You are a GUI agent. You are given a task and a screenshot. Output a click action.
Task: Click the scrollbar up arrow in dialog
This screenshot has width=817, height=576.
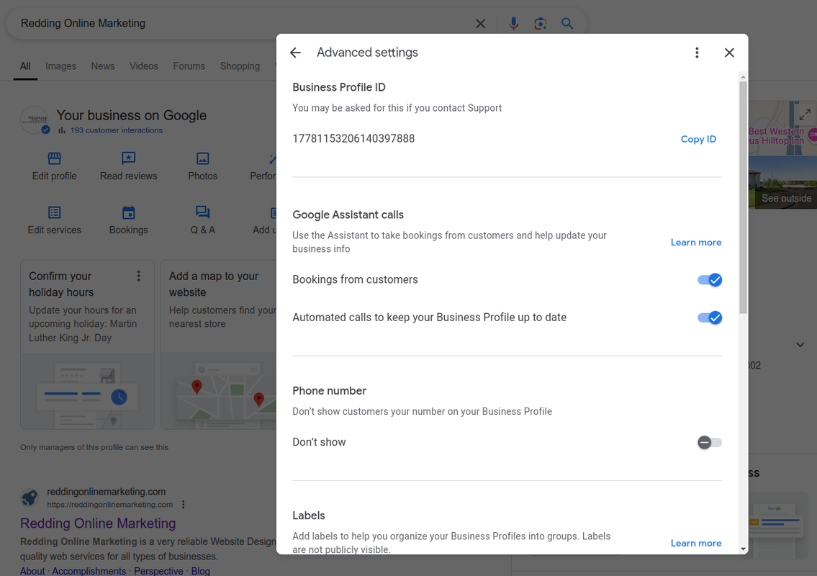[743, 76]
